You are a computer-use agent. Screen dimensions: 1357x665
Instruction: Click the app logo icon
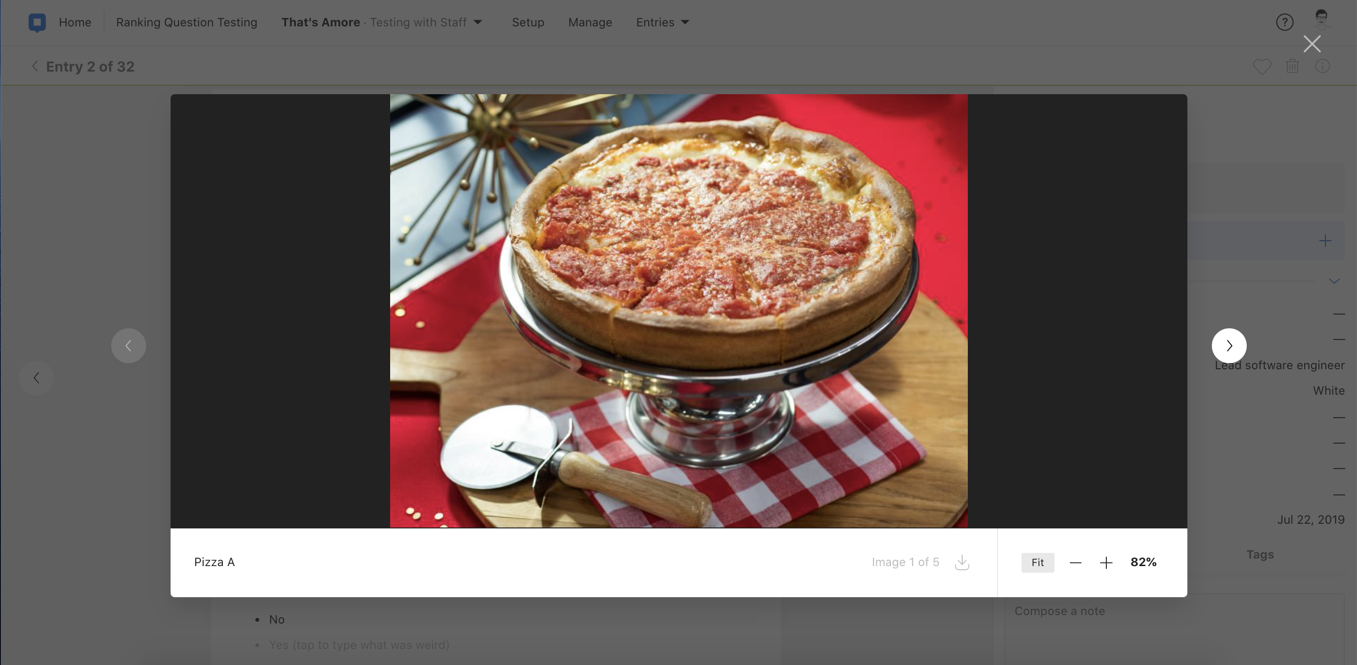pos(37,23)
